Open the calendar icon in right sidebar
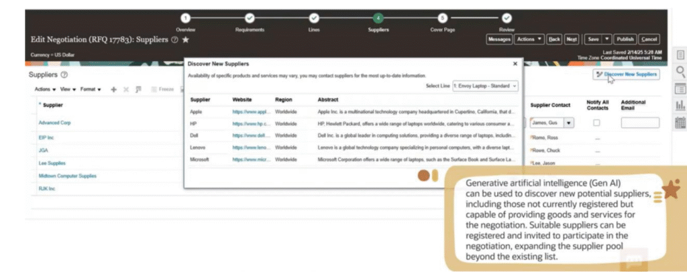The image size is (687, 272). click(680, 122)
